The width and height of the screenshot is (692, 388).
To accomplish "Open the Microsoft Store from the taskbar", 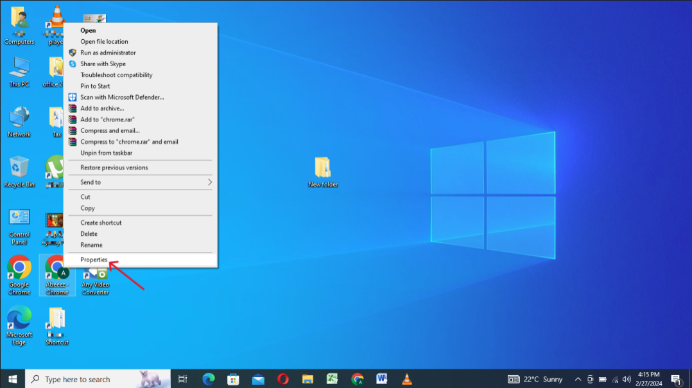I will point(233,379).
